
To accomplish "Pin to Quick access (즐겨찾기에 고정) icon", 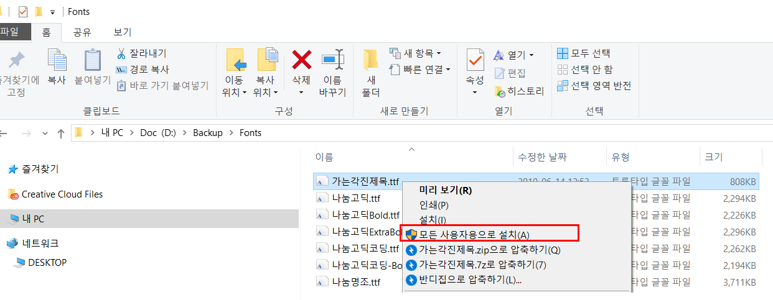I will (x=17, y=60).
